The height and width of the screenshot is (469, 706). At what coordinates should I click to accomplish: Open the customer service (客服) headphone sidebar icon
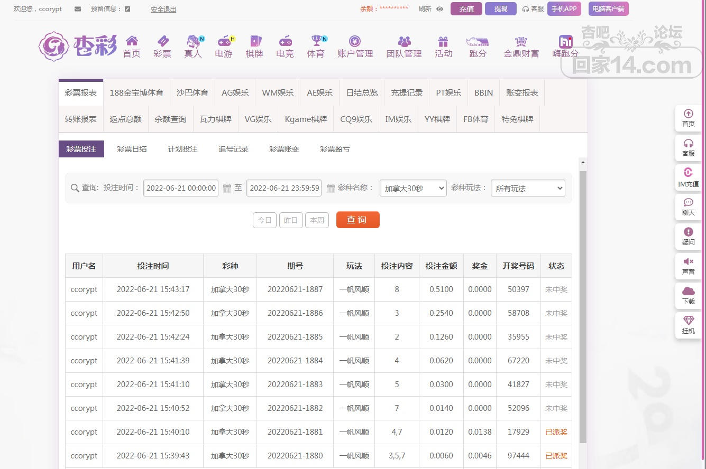[688, 144]
